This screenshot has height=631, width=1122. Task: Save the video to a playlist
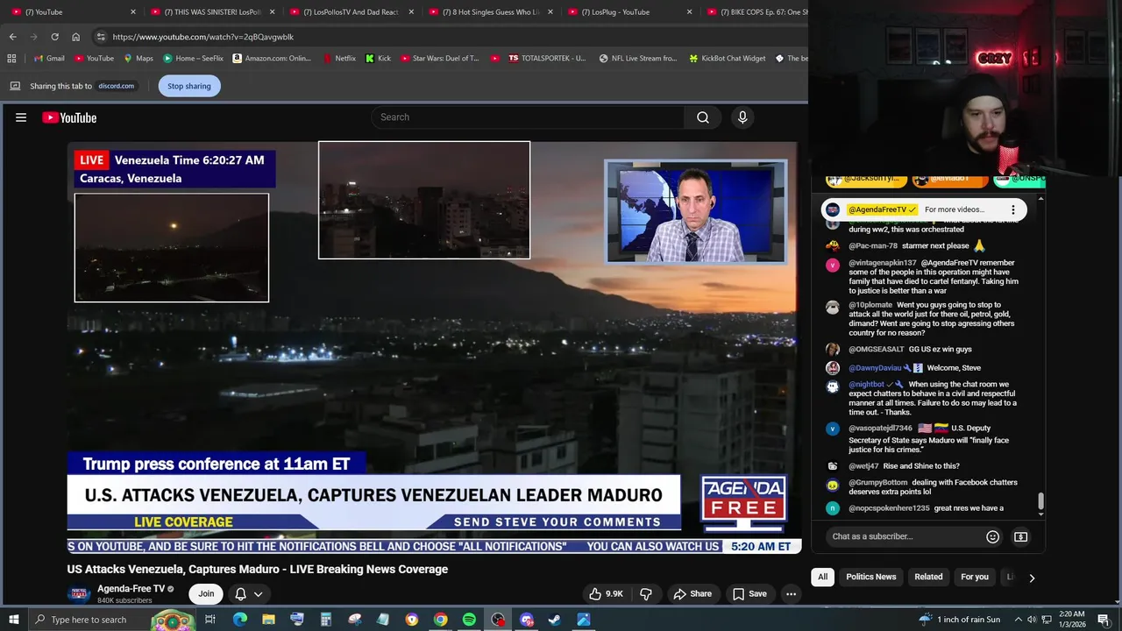pyautogui.click(x=750, y=593)
